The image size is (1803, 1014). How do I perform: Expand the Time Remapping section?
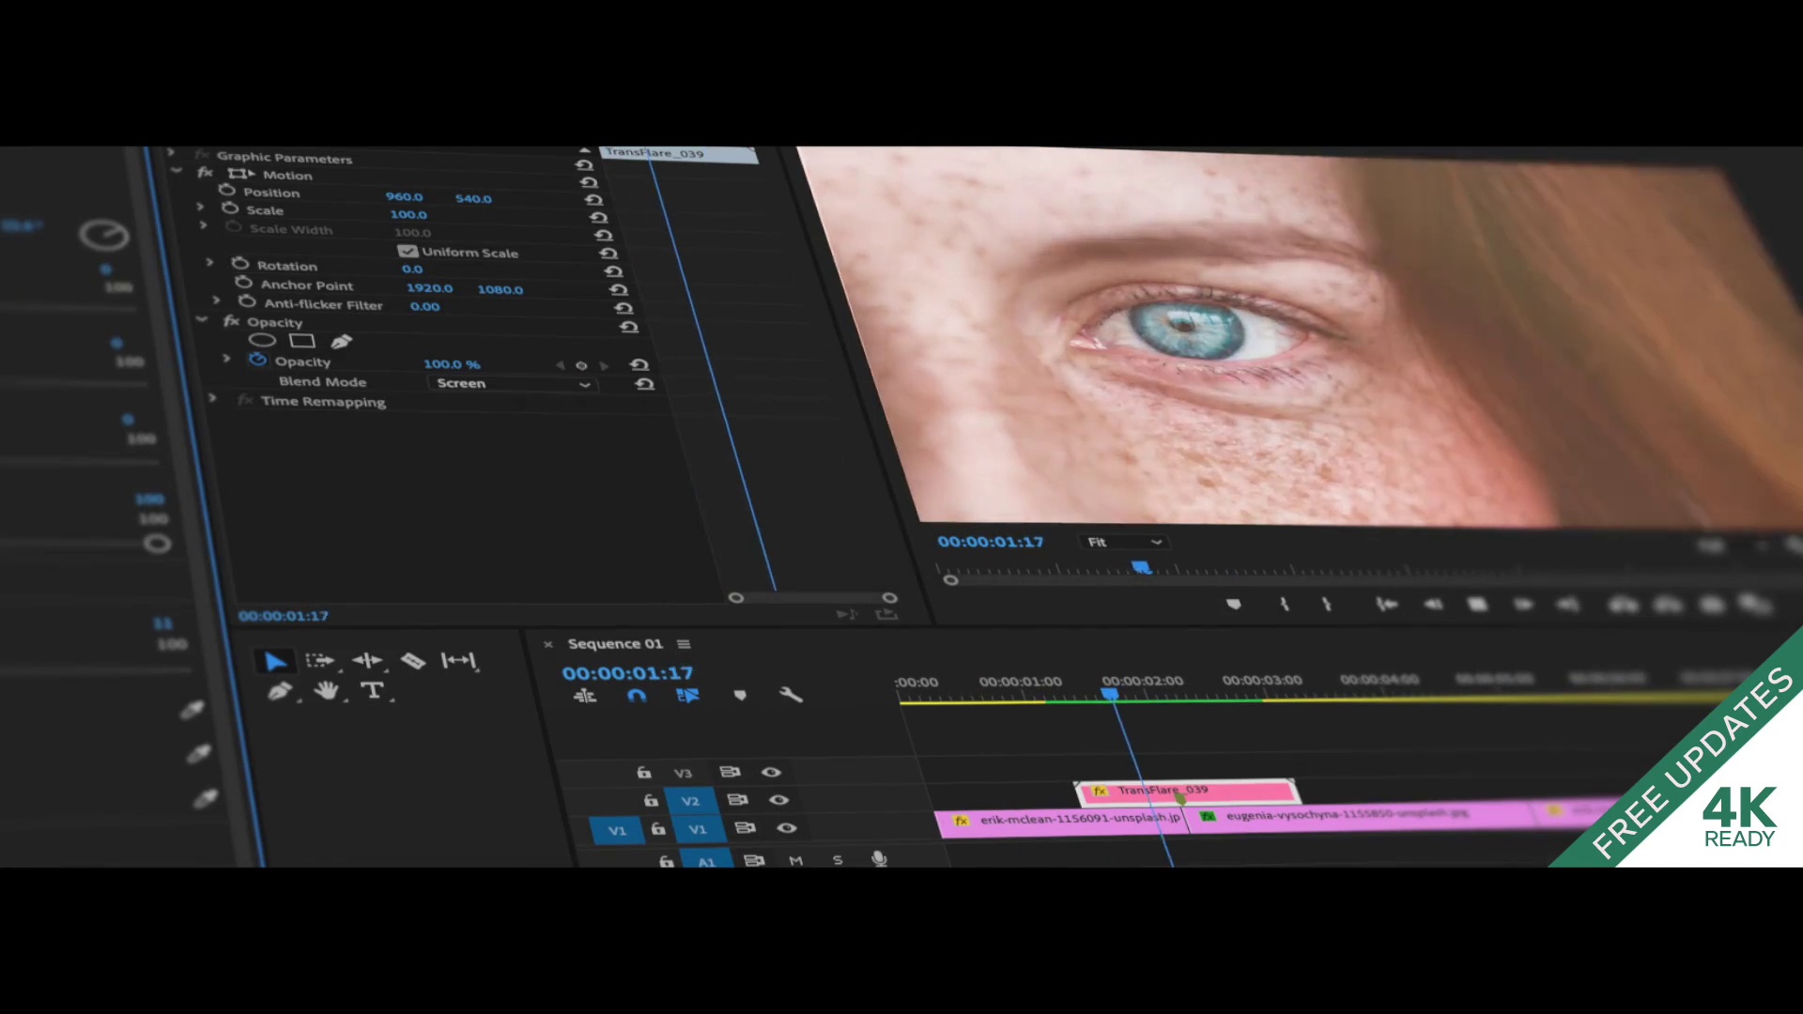click(208, 401)
